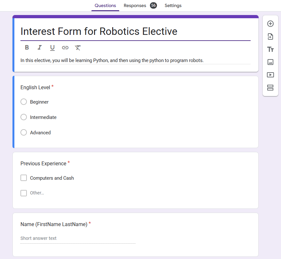Click the Add image icon

pyautogui.click(x=270, y=62)
